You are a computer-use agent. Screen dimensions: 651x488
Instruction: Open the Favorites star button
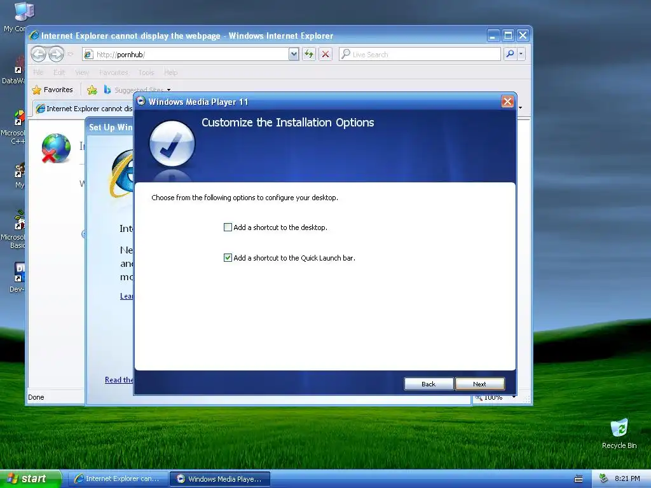click(x=52, y=90)
